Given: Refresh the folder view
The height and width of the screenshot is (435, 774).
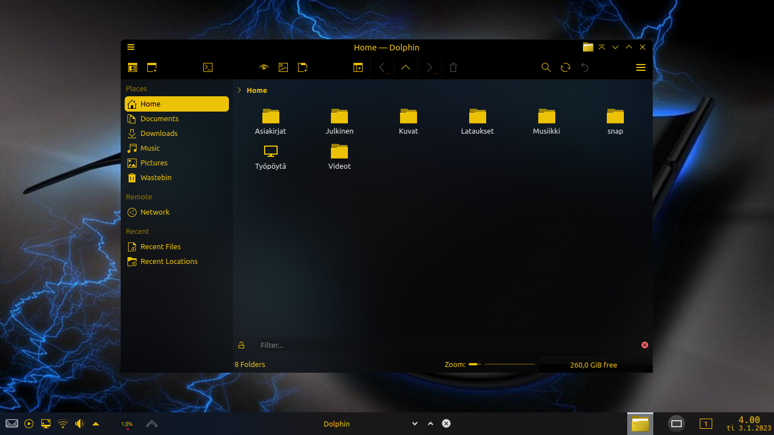Looking at the screenshot, I should [565, 67].
